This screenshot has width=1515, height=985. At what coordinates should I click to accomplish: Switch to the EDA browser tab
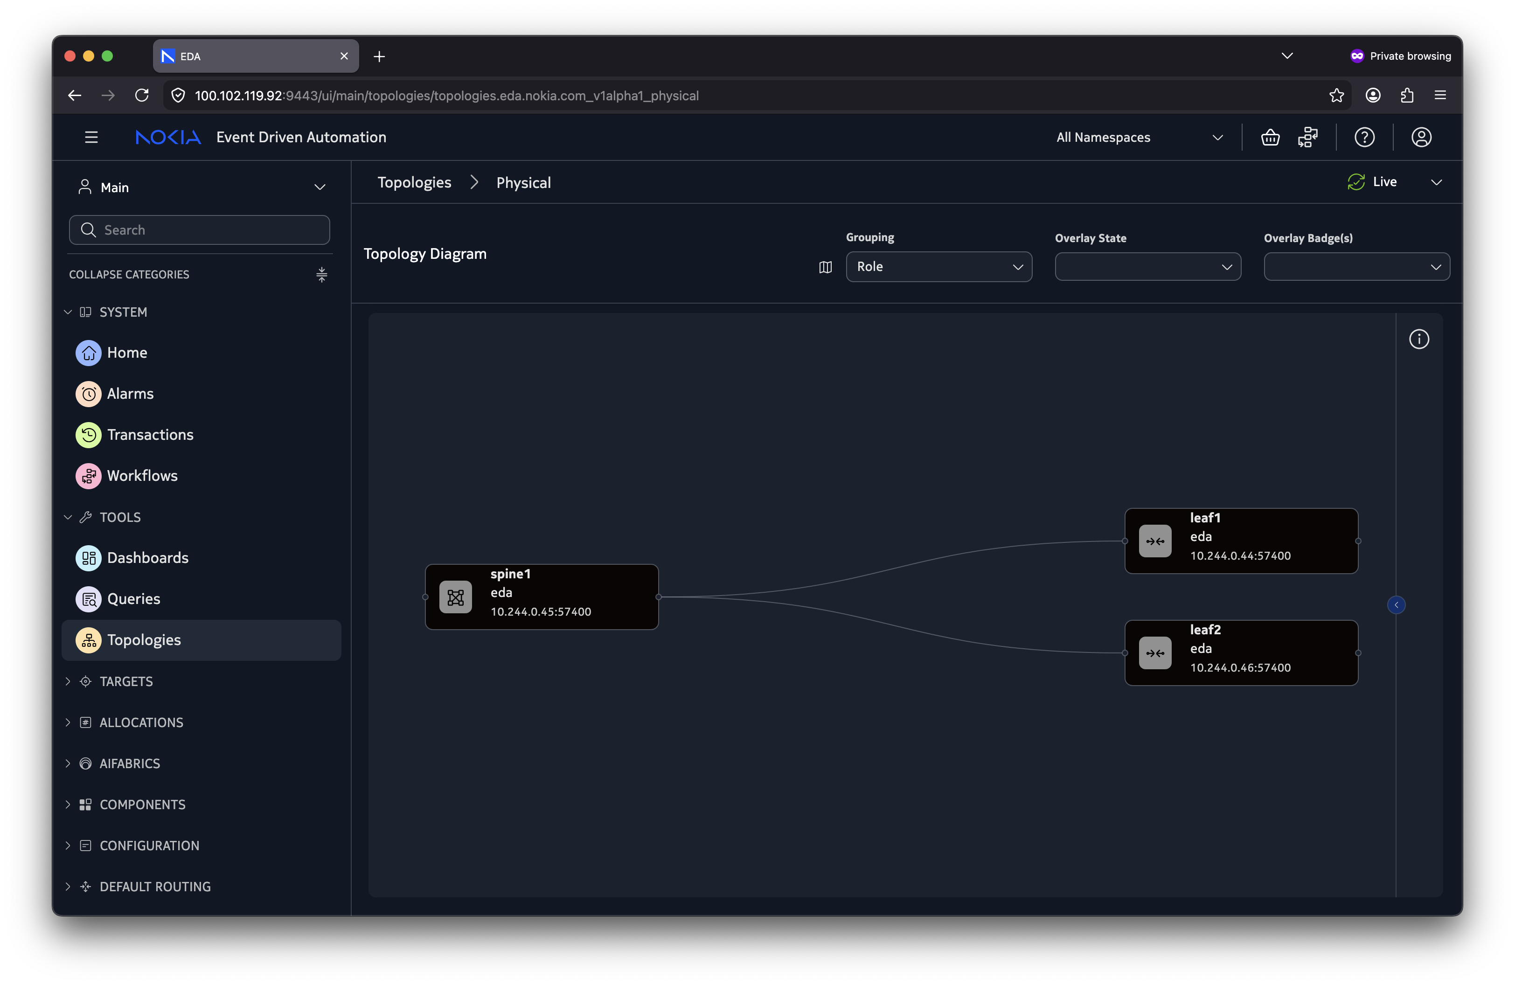[256, 56]
